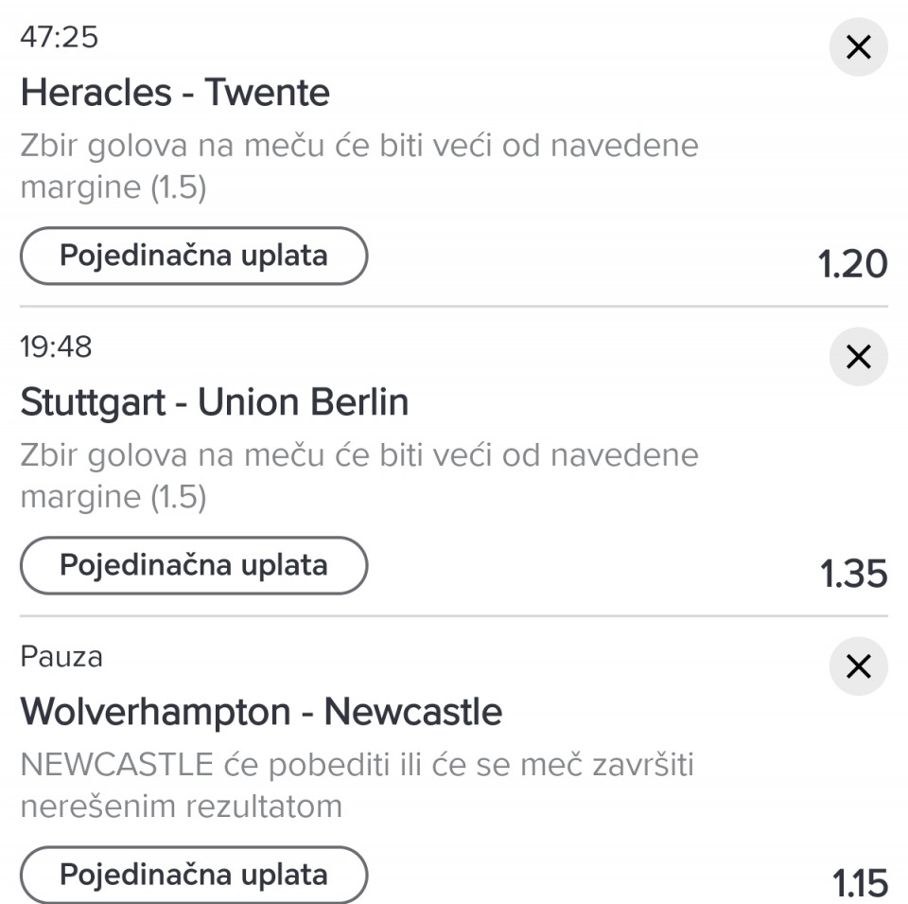The image size is (908, 904).
Task: Click the Twente team name
Action: click(x=268, y=93)
